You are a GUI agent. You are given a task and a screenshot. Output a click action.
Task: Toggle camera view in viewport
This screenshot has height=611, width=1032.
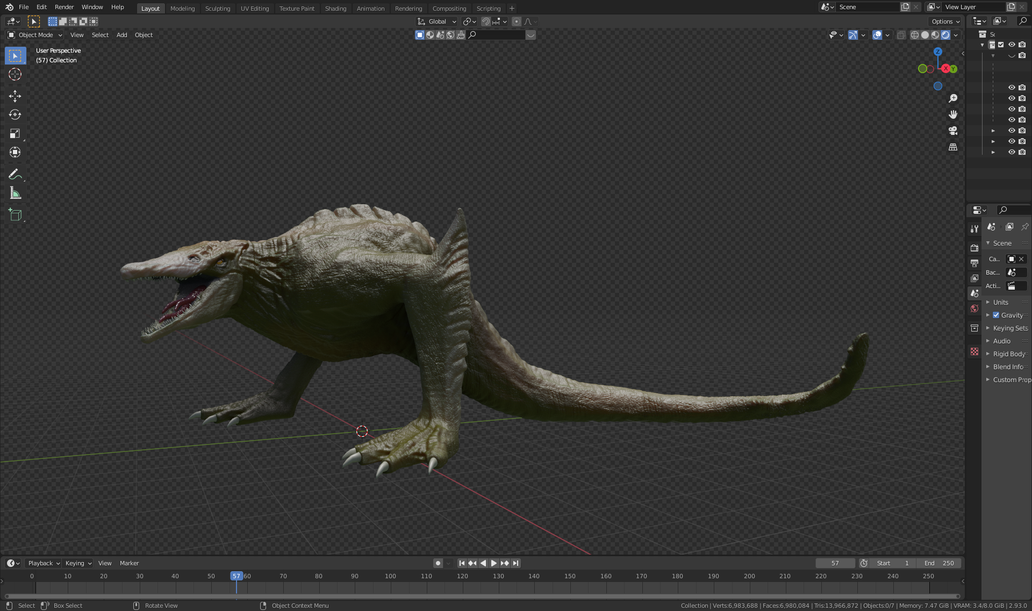pyautogui.click(x=953, y=131)
